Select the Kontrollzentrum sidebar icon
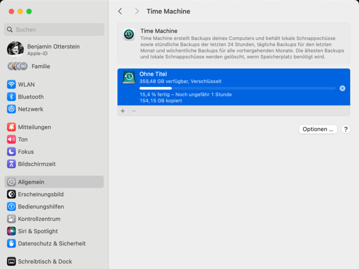359x269 pixels. coord(11,219)
